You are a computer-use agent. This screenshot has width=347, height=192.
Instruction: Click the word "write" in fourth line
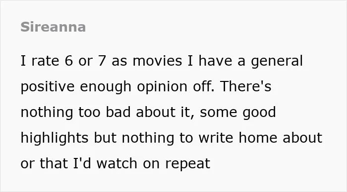(216, 138)
